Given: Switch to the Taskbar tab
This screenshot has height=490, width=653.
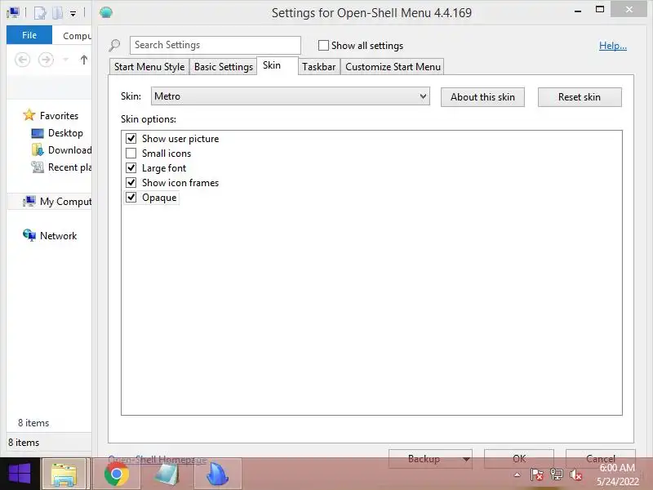Looking at the screenshot, I should click(318, 67).
